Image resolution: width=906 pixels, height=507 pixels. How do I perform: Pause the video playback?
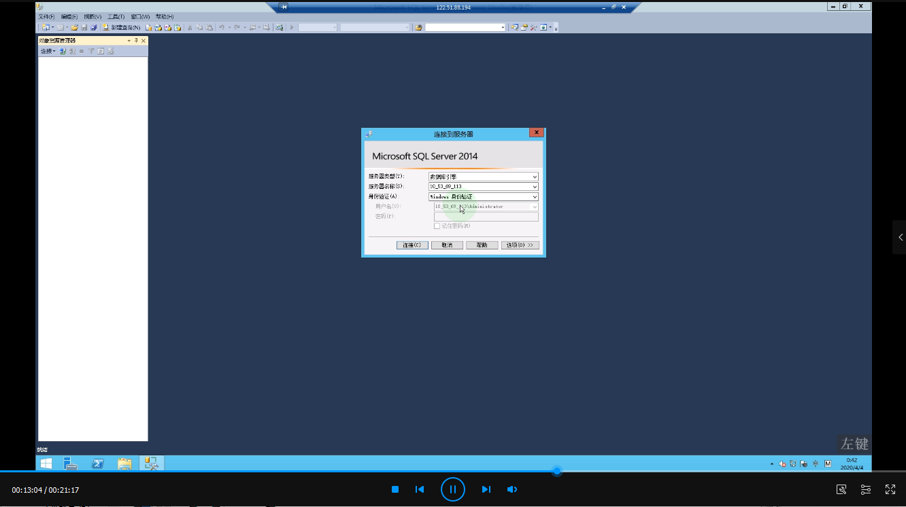(452, 489)
